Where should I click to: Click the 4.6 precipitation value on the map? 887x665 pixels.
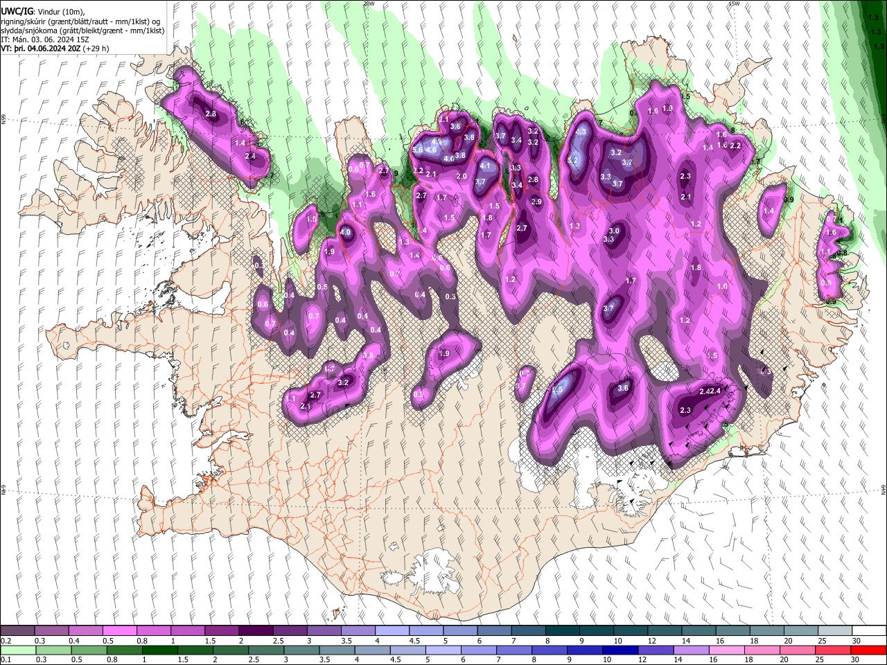pyautogui.click(x=431, y=150)
